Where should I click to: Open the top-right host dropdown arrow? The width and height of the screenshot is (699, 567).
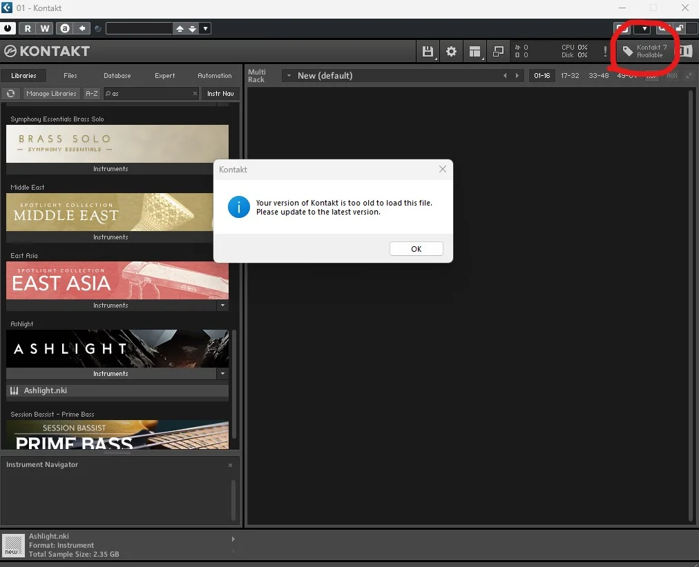point(644,28)
